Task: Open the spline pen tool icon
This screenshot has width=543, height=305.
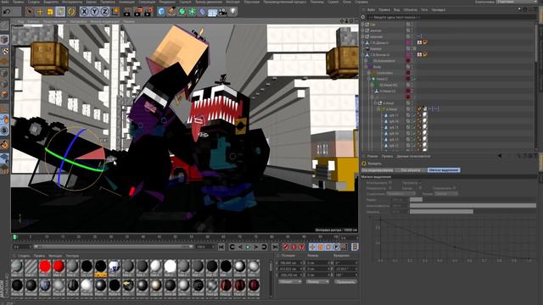Action: (x=171, y=12)
